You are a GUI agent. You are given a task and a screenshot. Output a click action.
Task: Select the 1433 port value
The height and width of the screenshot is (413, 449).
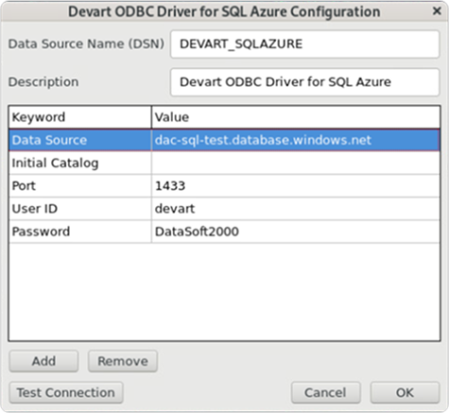pyautogui.click(x=296, y=186)
